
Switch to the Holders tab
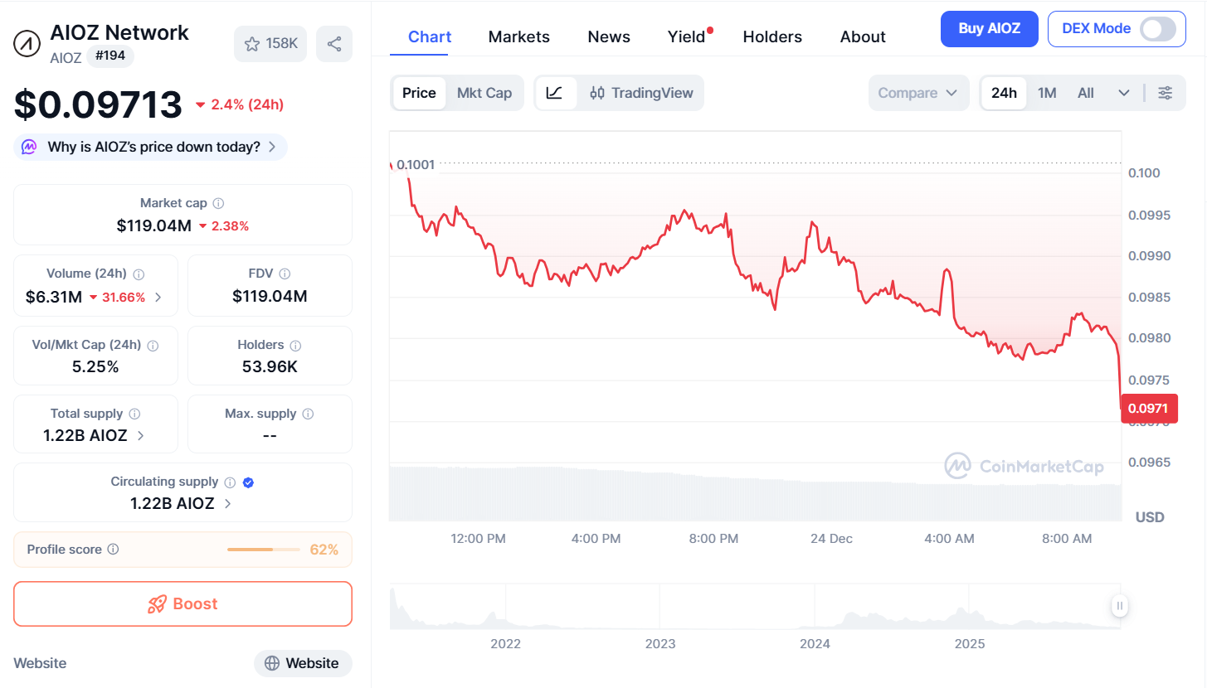click(771, 36)
